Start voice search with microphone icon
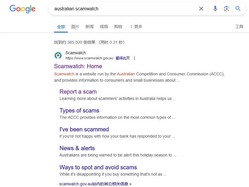249x187 pixels. click(215, 9)
